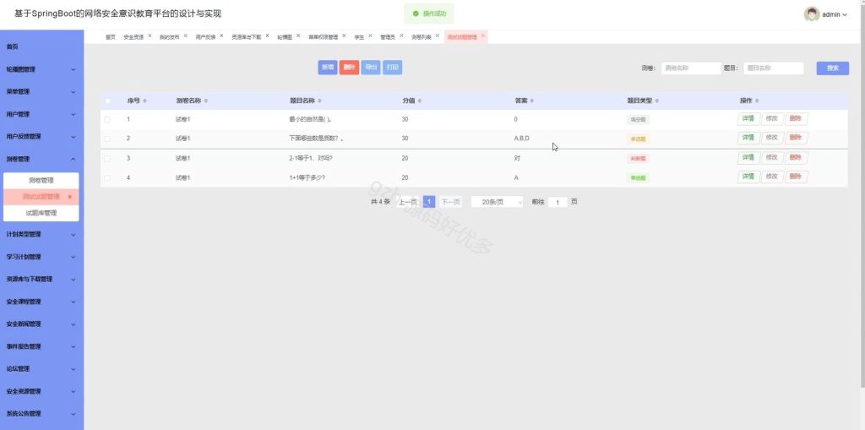Image resolution: width=865 pixels, height=430 pixels.
Task: Expand the 学习计划管理 sidebar menu
Action: click(42, 257)
